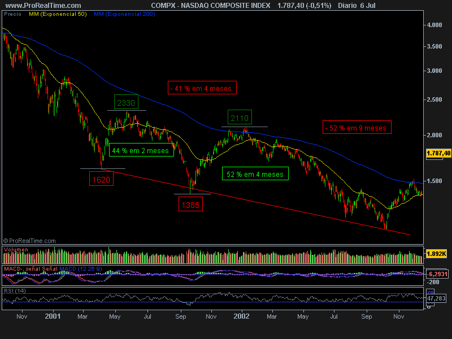Viewport: 452px width, 339px height.
Task: Click the '- 41 % em 4 meses' annotation box
Action: (202, 88)
